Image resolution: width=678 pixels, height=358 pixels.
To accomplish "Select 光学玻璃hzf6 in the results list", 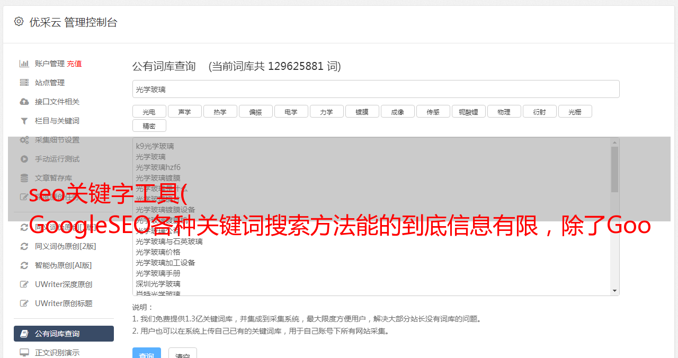I will pos(158,167).
